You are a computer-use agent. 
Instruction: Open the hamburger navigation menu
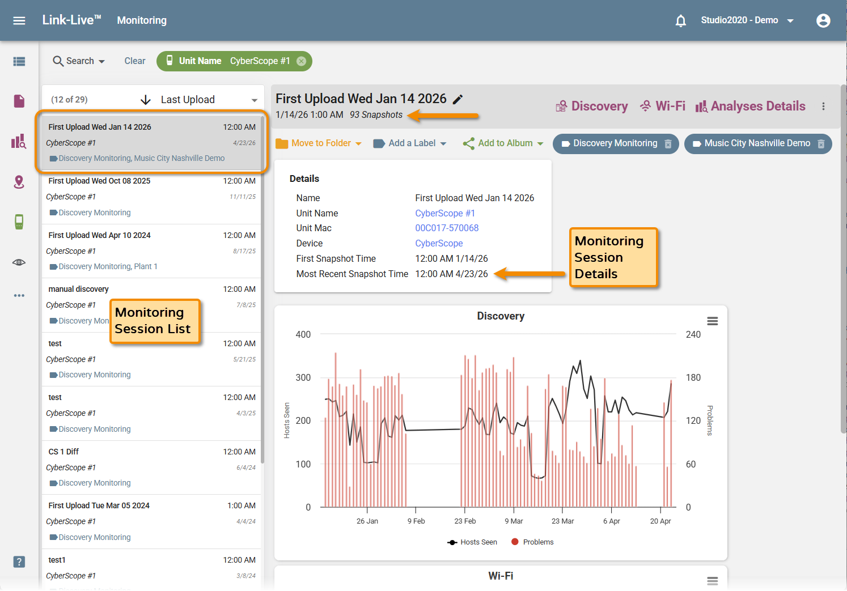[x=19, y=20]
